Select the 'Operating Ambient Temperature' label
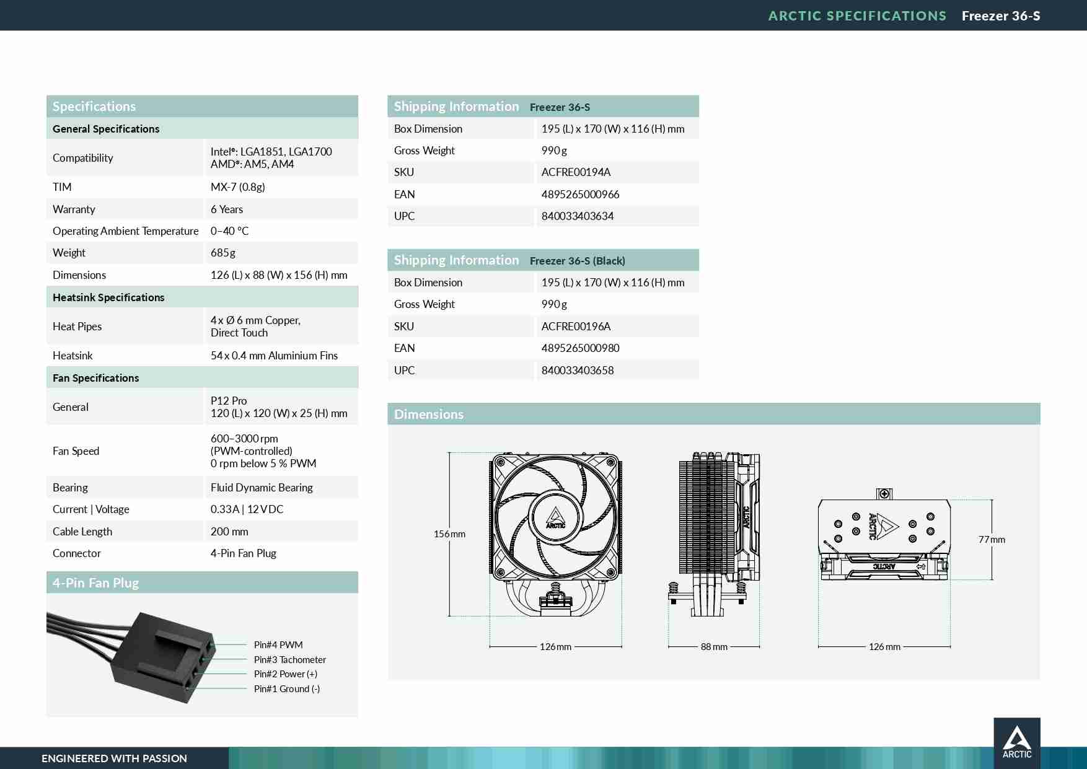This screenshot has width=1087, height=769. (126, 231)
